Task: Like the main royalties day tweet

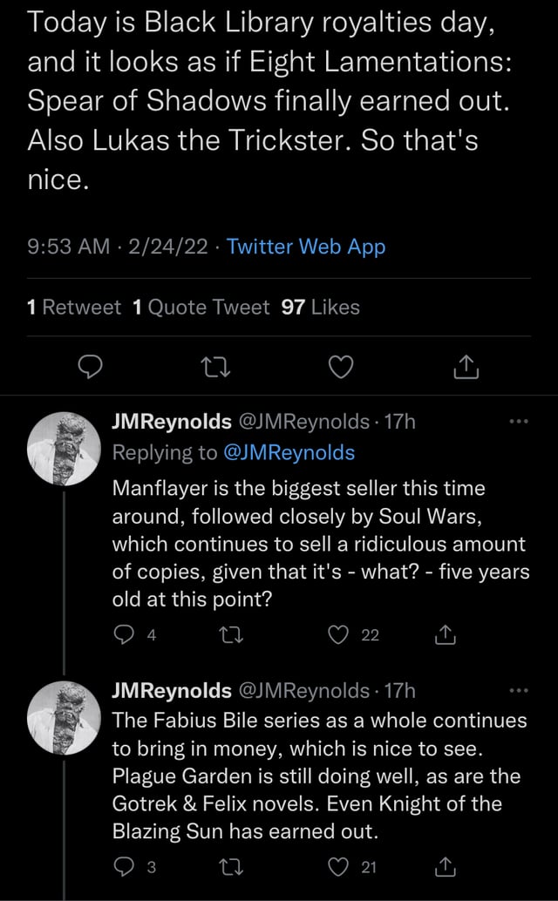Action: tap(341, 367)
